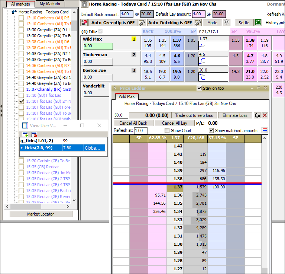Select the Wild Max ladder tab
The image size is (285, 274).
pos(126,96)
